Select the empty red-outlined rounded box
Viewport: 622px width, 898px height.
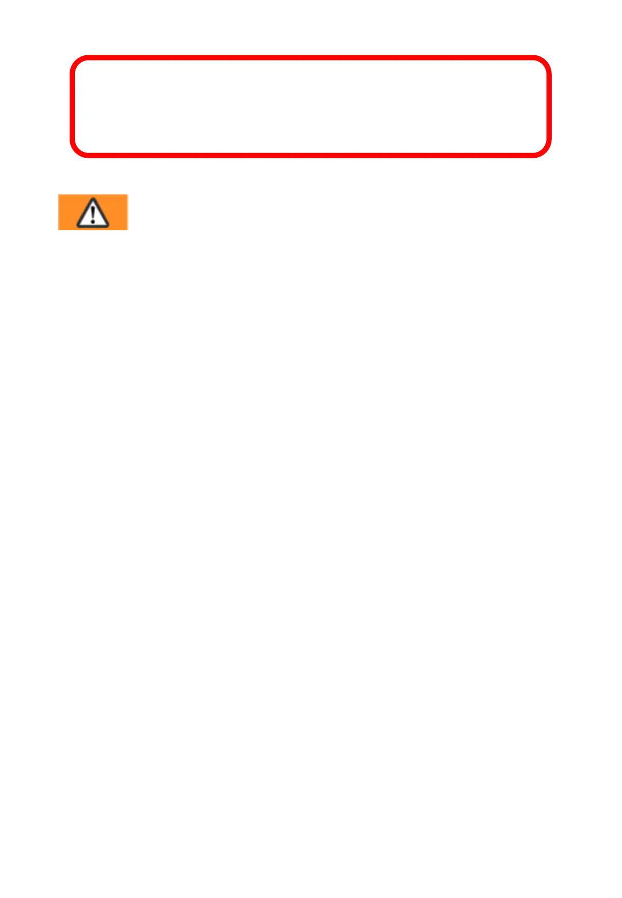click(x=310, y=106)
